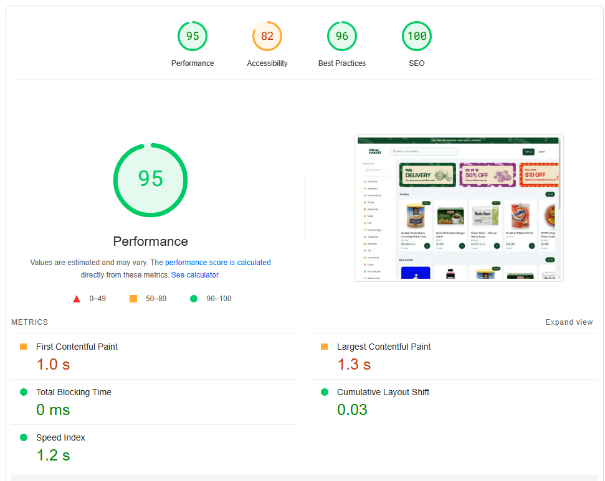Click the green circle 90–100 legend icon

pos(194,299)
